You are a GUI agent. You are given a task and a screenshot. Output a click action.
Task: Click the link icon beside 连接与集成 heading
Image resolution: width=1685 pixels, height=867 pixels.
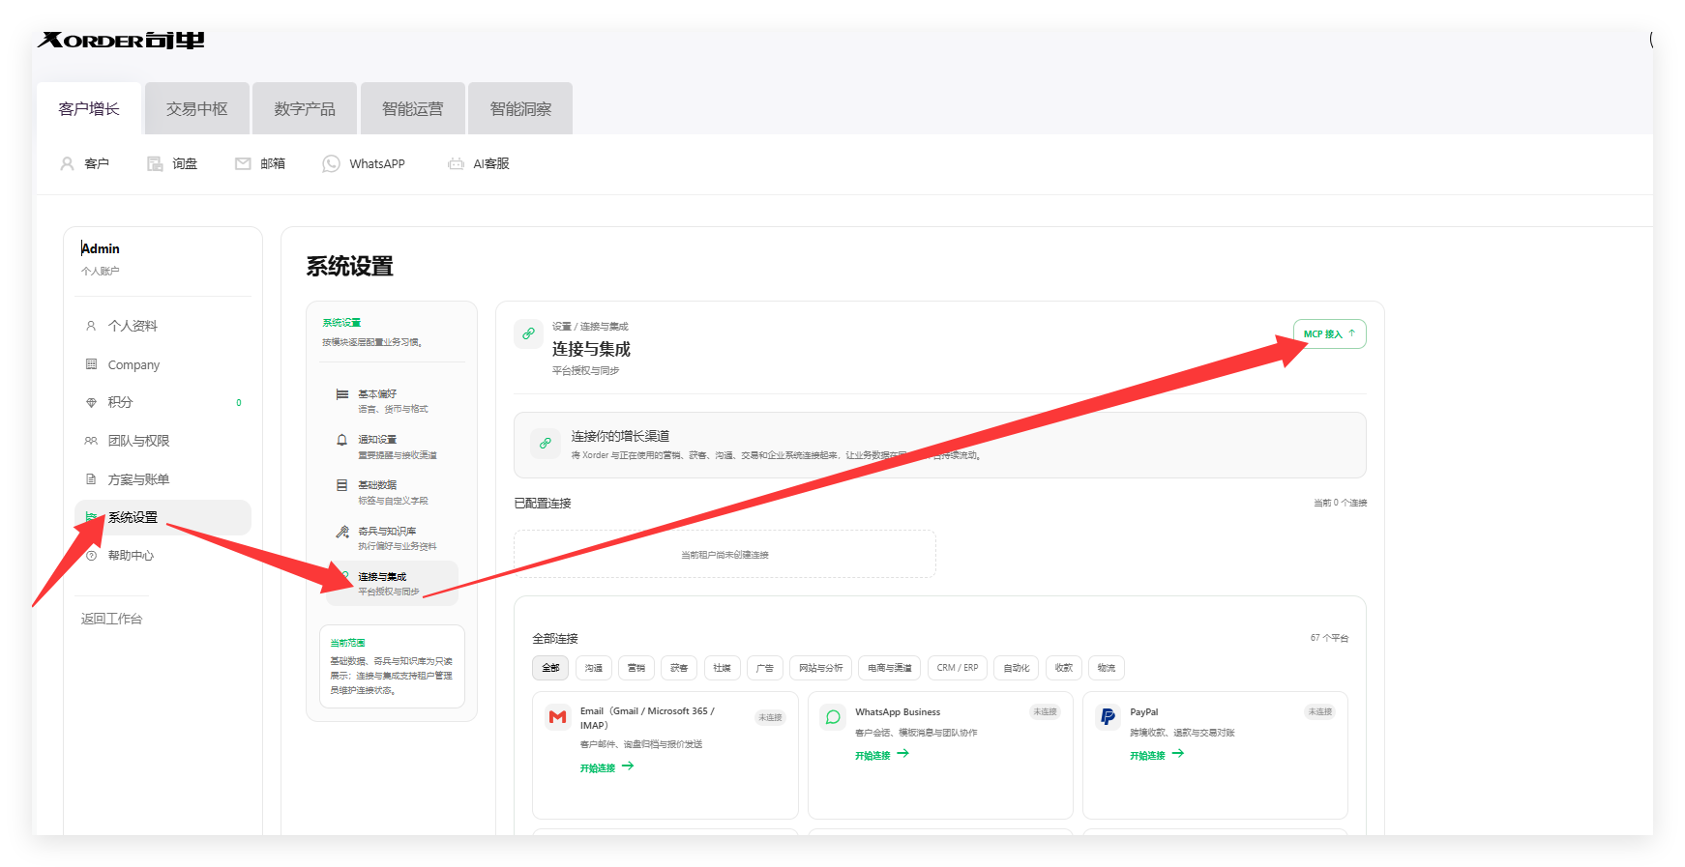528,333
